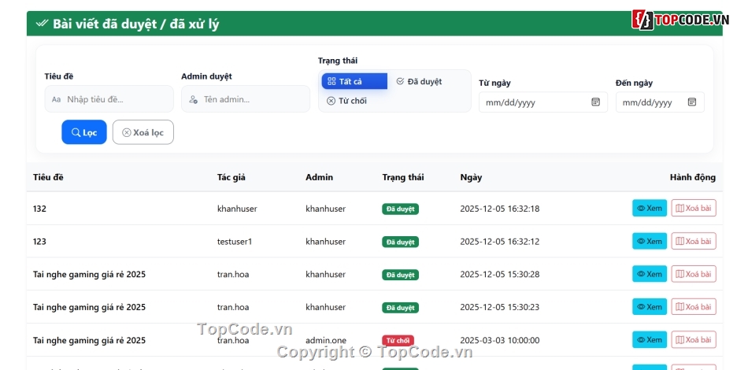View the post titled 132

pos(650,208)
